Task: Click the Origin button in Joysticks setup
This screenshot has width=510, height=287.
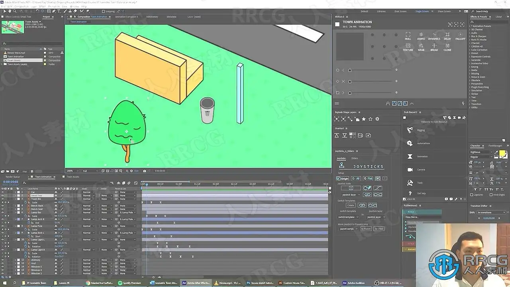Action: [343, 178]
